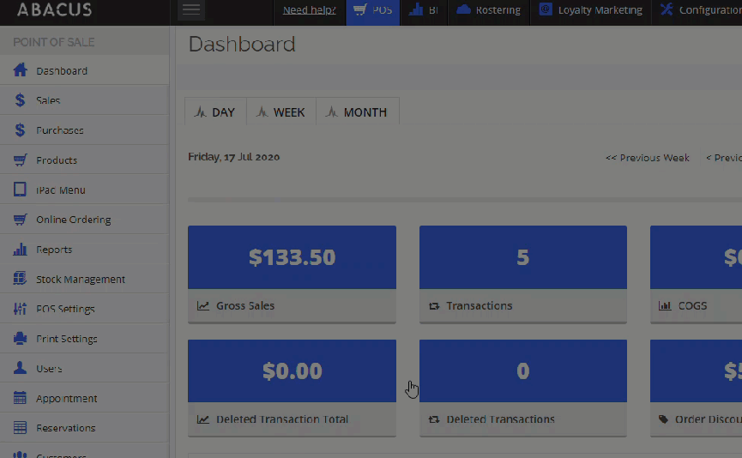Click the Reports bar chart icon
The image size is (742, 458).
(20, 250)
